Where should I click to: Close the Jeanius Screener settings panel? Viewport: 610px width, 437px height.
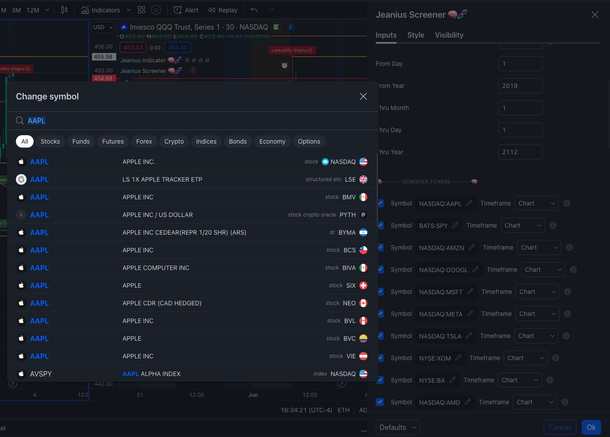pos(595,15)
